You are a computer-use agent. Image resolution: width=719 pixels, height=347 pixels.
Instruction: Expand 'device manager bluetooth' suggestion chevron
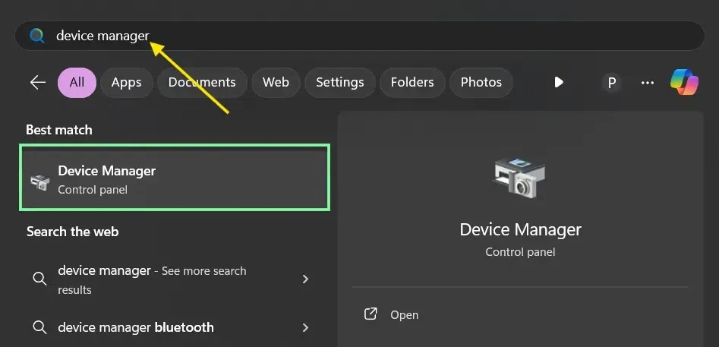305,328
